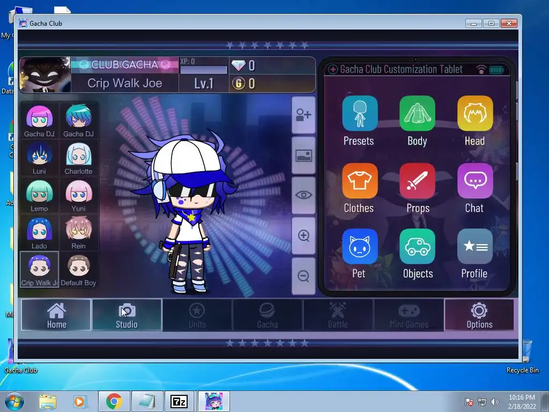Open the Objects car icon
The height and width of the screenshot is (412, 549).
[x=417, y=246]
